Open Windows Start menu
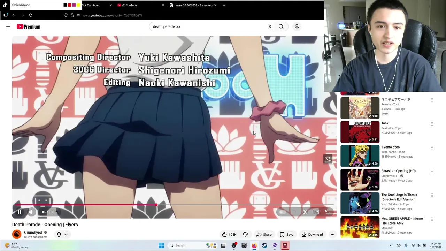Screen dimensions: 446x251 click(x=161, y=245)
